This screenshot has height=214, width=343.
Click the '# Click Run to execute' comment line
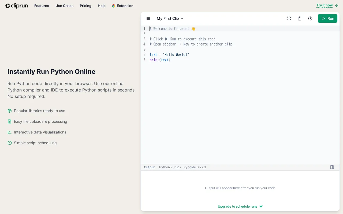tap(182, 39)
